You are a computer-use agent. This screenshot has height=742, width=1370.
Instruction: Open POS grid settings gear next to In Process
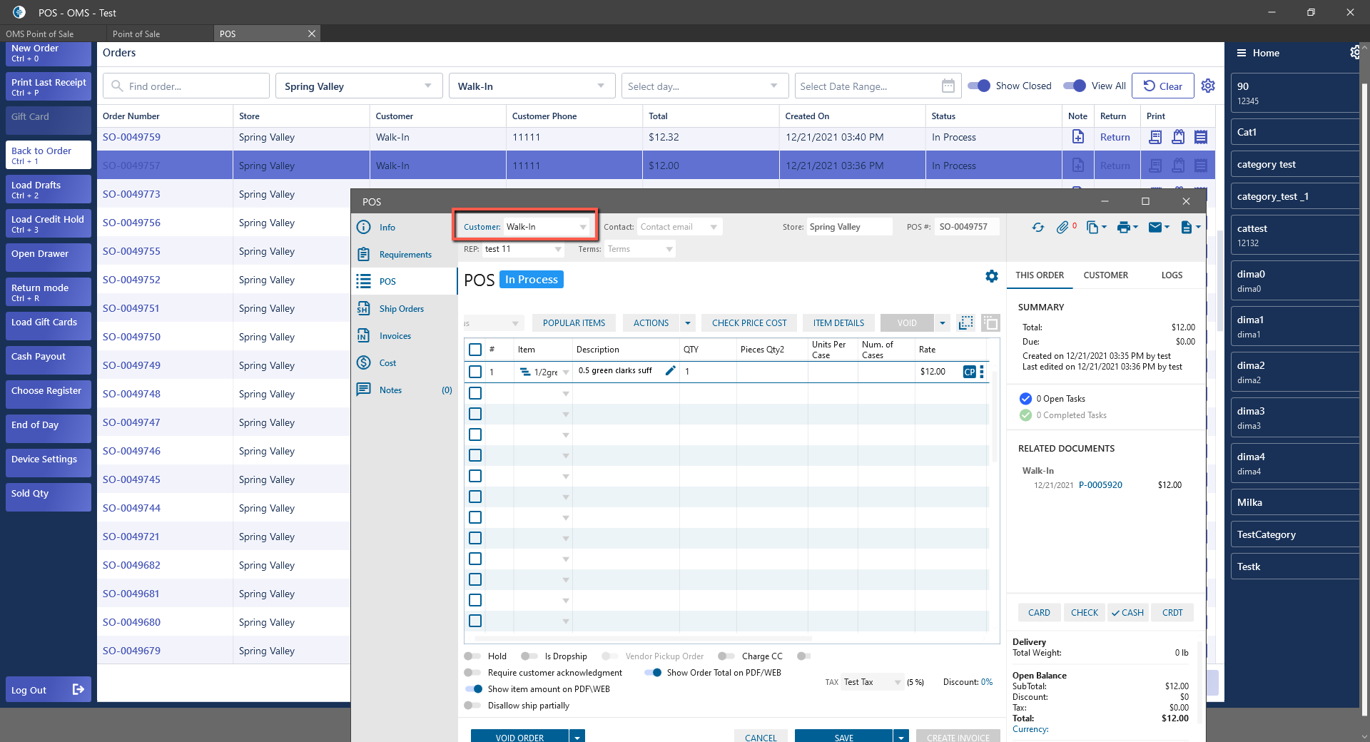click(991, 276)
